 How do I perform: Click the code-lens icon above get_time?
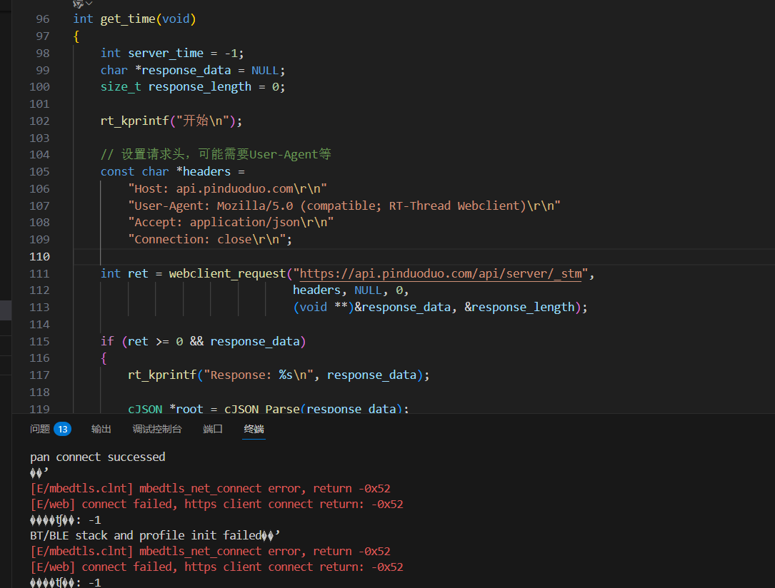[x=78, y=4]
